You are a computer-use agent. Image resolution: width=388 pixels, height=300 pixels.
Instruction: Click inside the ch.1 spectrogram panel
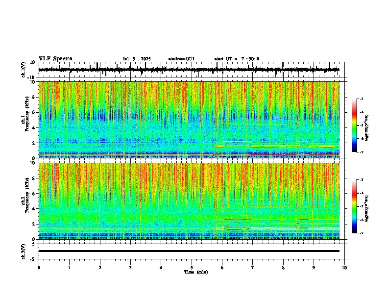189,120
